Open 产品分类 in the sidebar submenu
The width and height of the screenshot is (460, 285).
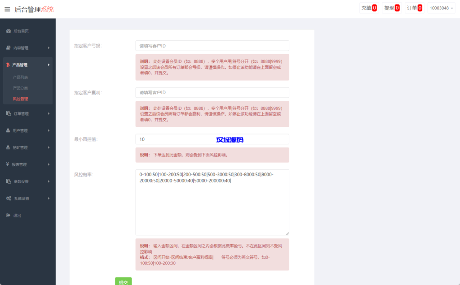[21, 88]
